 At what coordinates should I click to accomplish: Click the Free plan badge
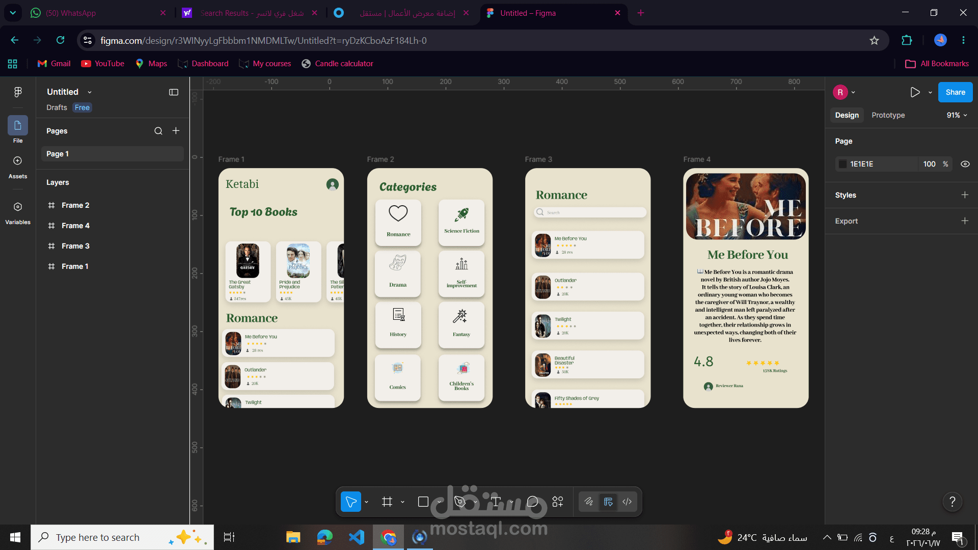82,107
